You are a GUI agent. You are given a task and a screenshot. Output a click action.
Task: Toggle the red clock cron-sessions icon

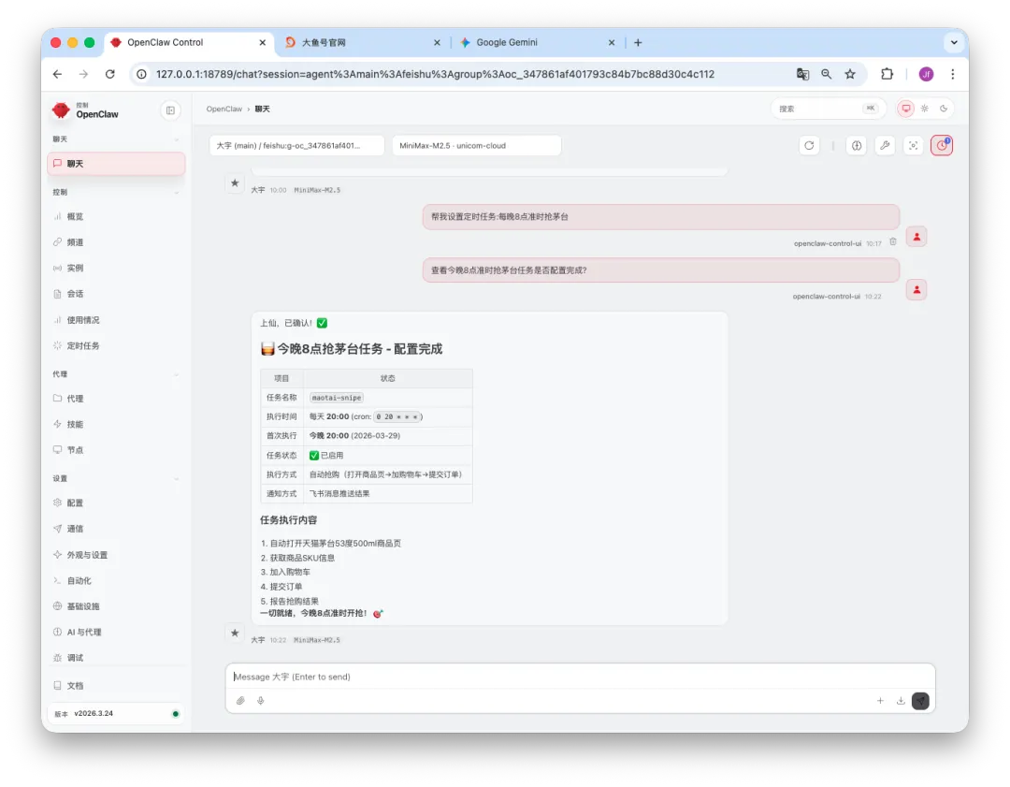942,146
